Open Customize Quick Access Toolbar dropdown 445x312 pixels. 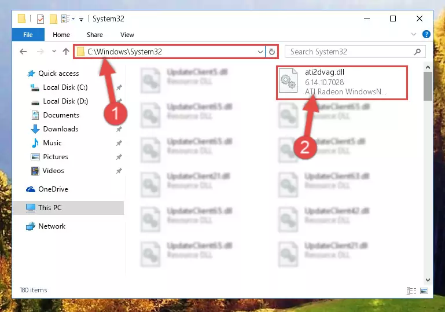(81, 19)
